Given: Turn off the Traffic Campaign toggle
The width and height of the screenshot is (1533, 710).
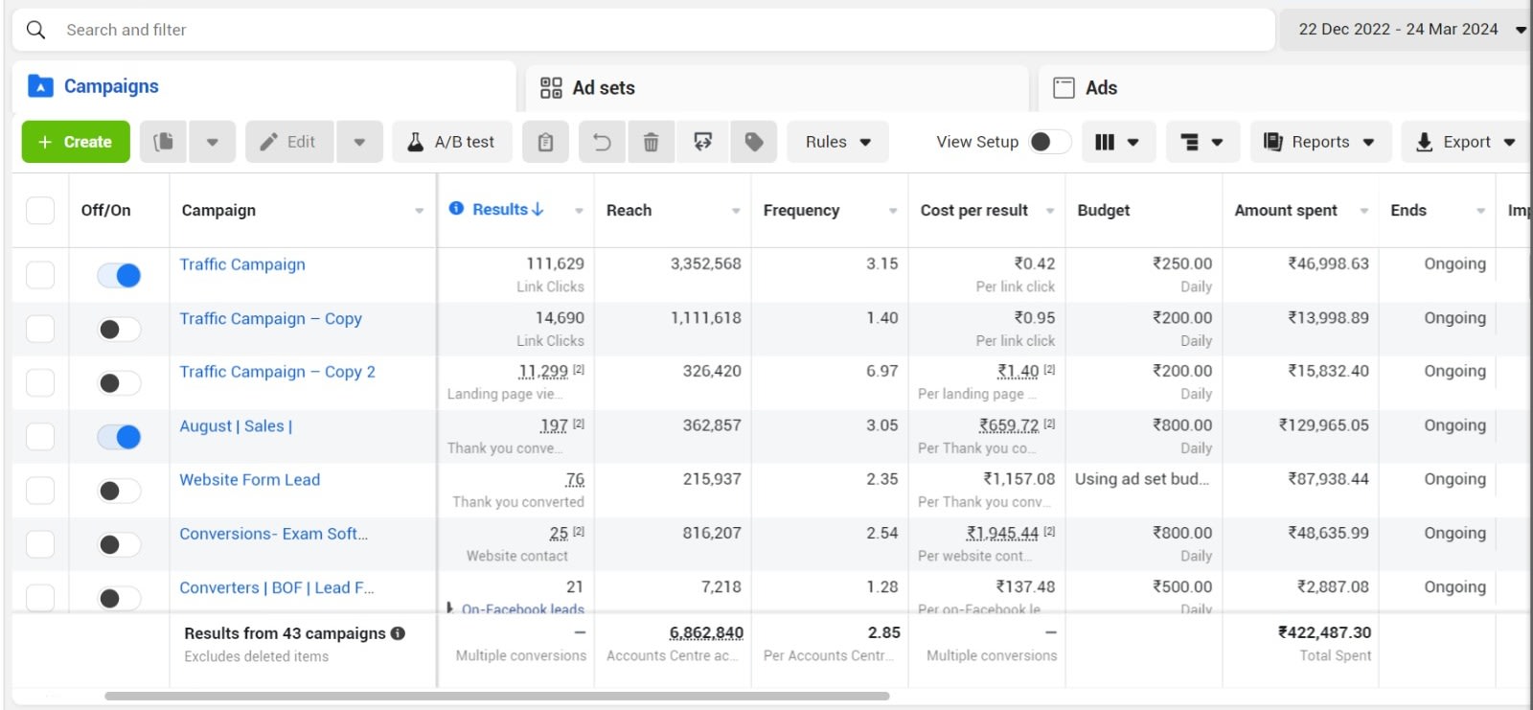Looking at the screenshot, I should point(119,276).
